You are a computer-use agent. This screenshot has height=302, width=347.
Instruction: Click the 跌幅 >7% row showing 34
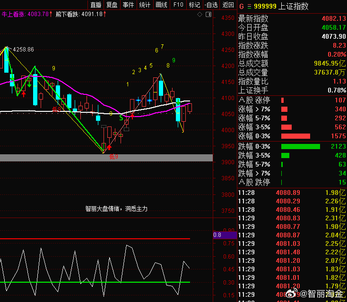pos(292,174)
